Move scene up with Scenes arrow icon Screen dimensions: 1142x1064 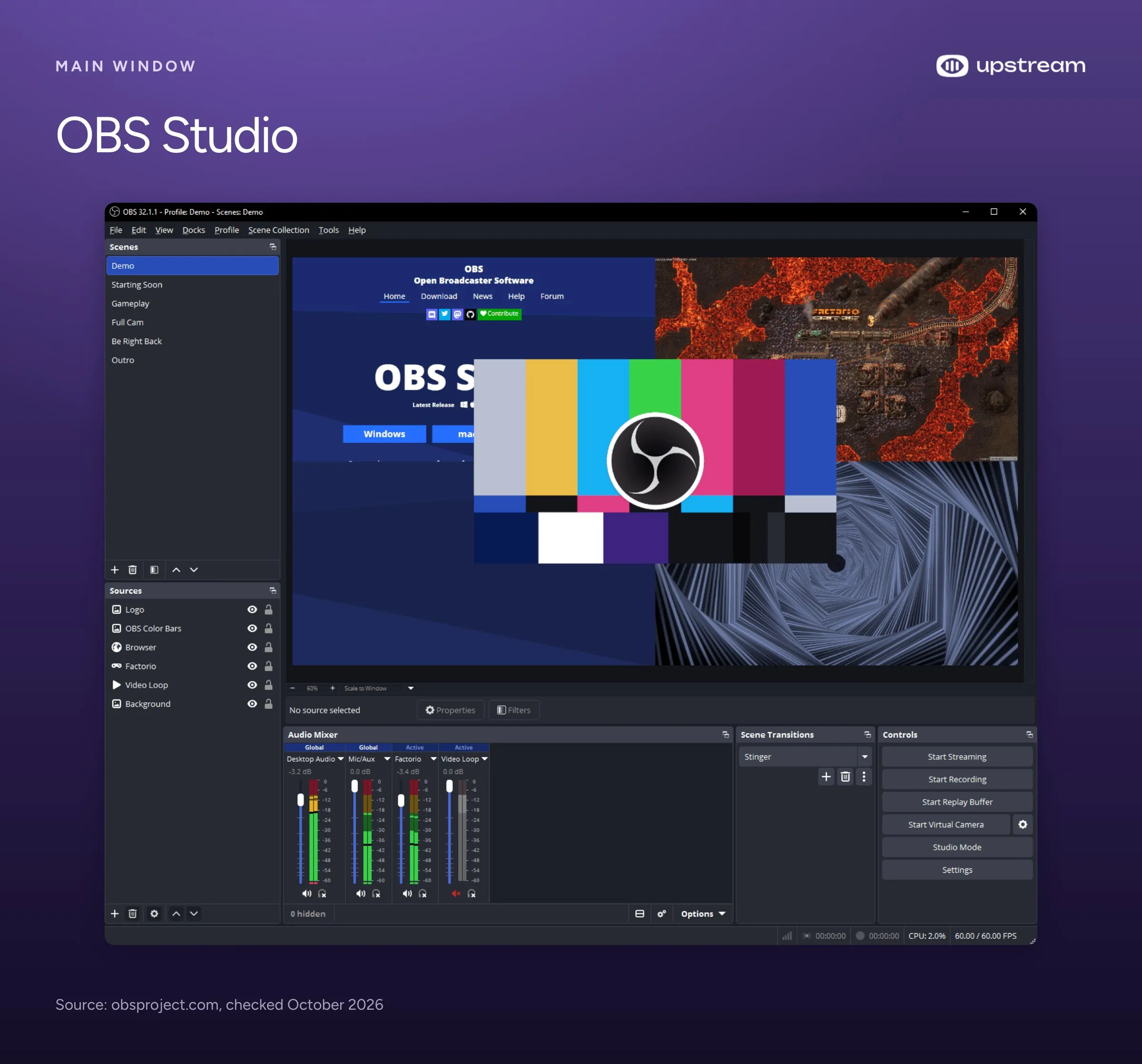[177, 570]
